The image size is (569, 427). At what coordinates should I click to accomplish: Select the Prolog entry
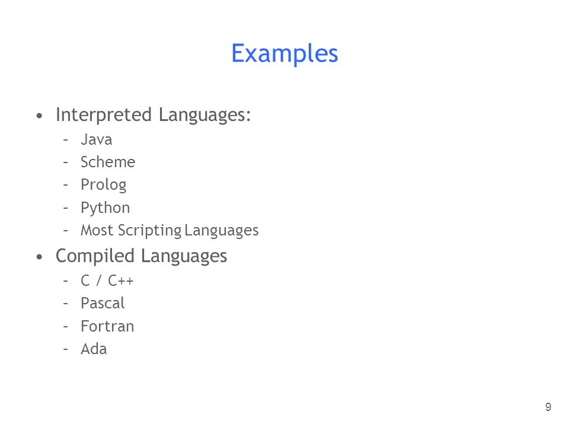103,185
